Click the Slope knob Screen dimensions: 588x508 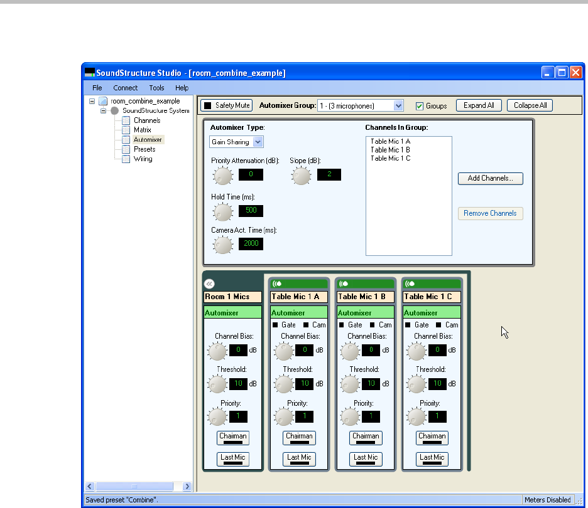tap(301, 176)
